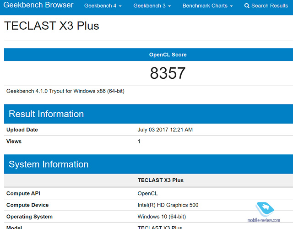This screenshot has width=293, height=229.
Task: Select the date July 03 2017 12:21 AM
Action: click(165, 130)
